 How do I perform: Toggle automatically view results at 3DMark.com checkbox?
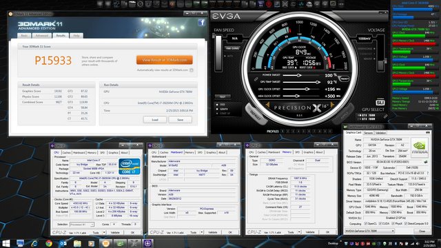tap(192, 70)
